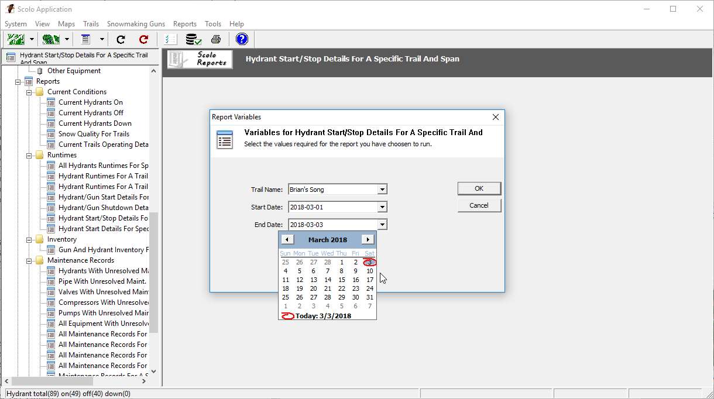
Task: Collapse the Maintenance Records folder
Action: click(x=29, y=260)
